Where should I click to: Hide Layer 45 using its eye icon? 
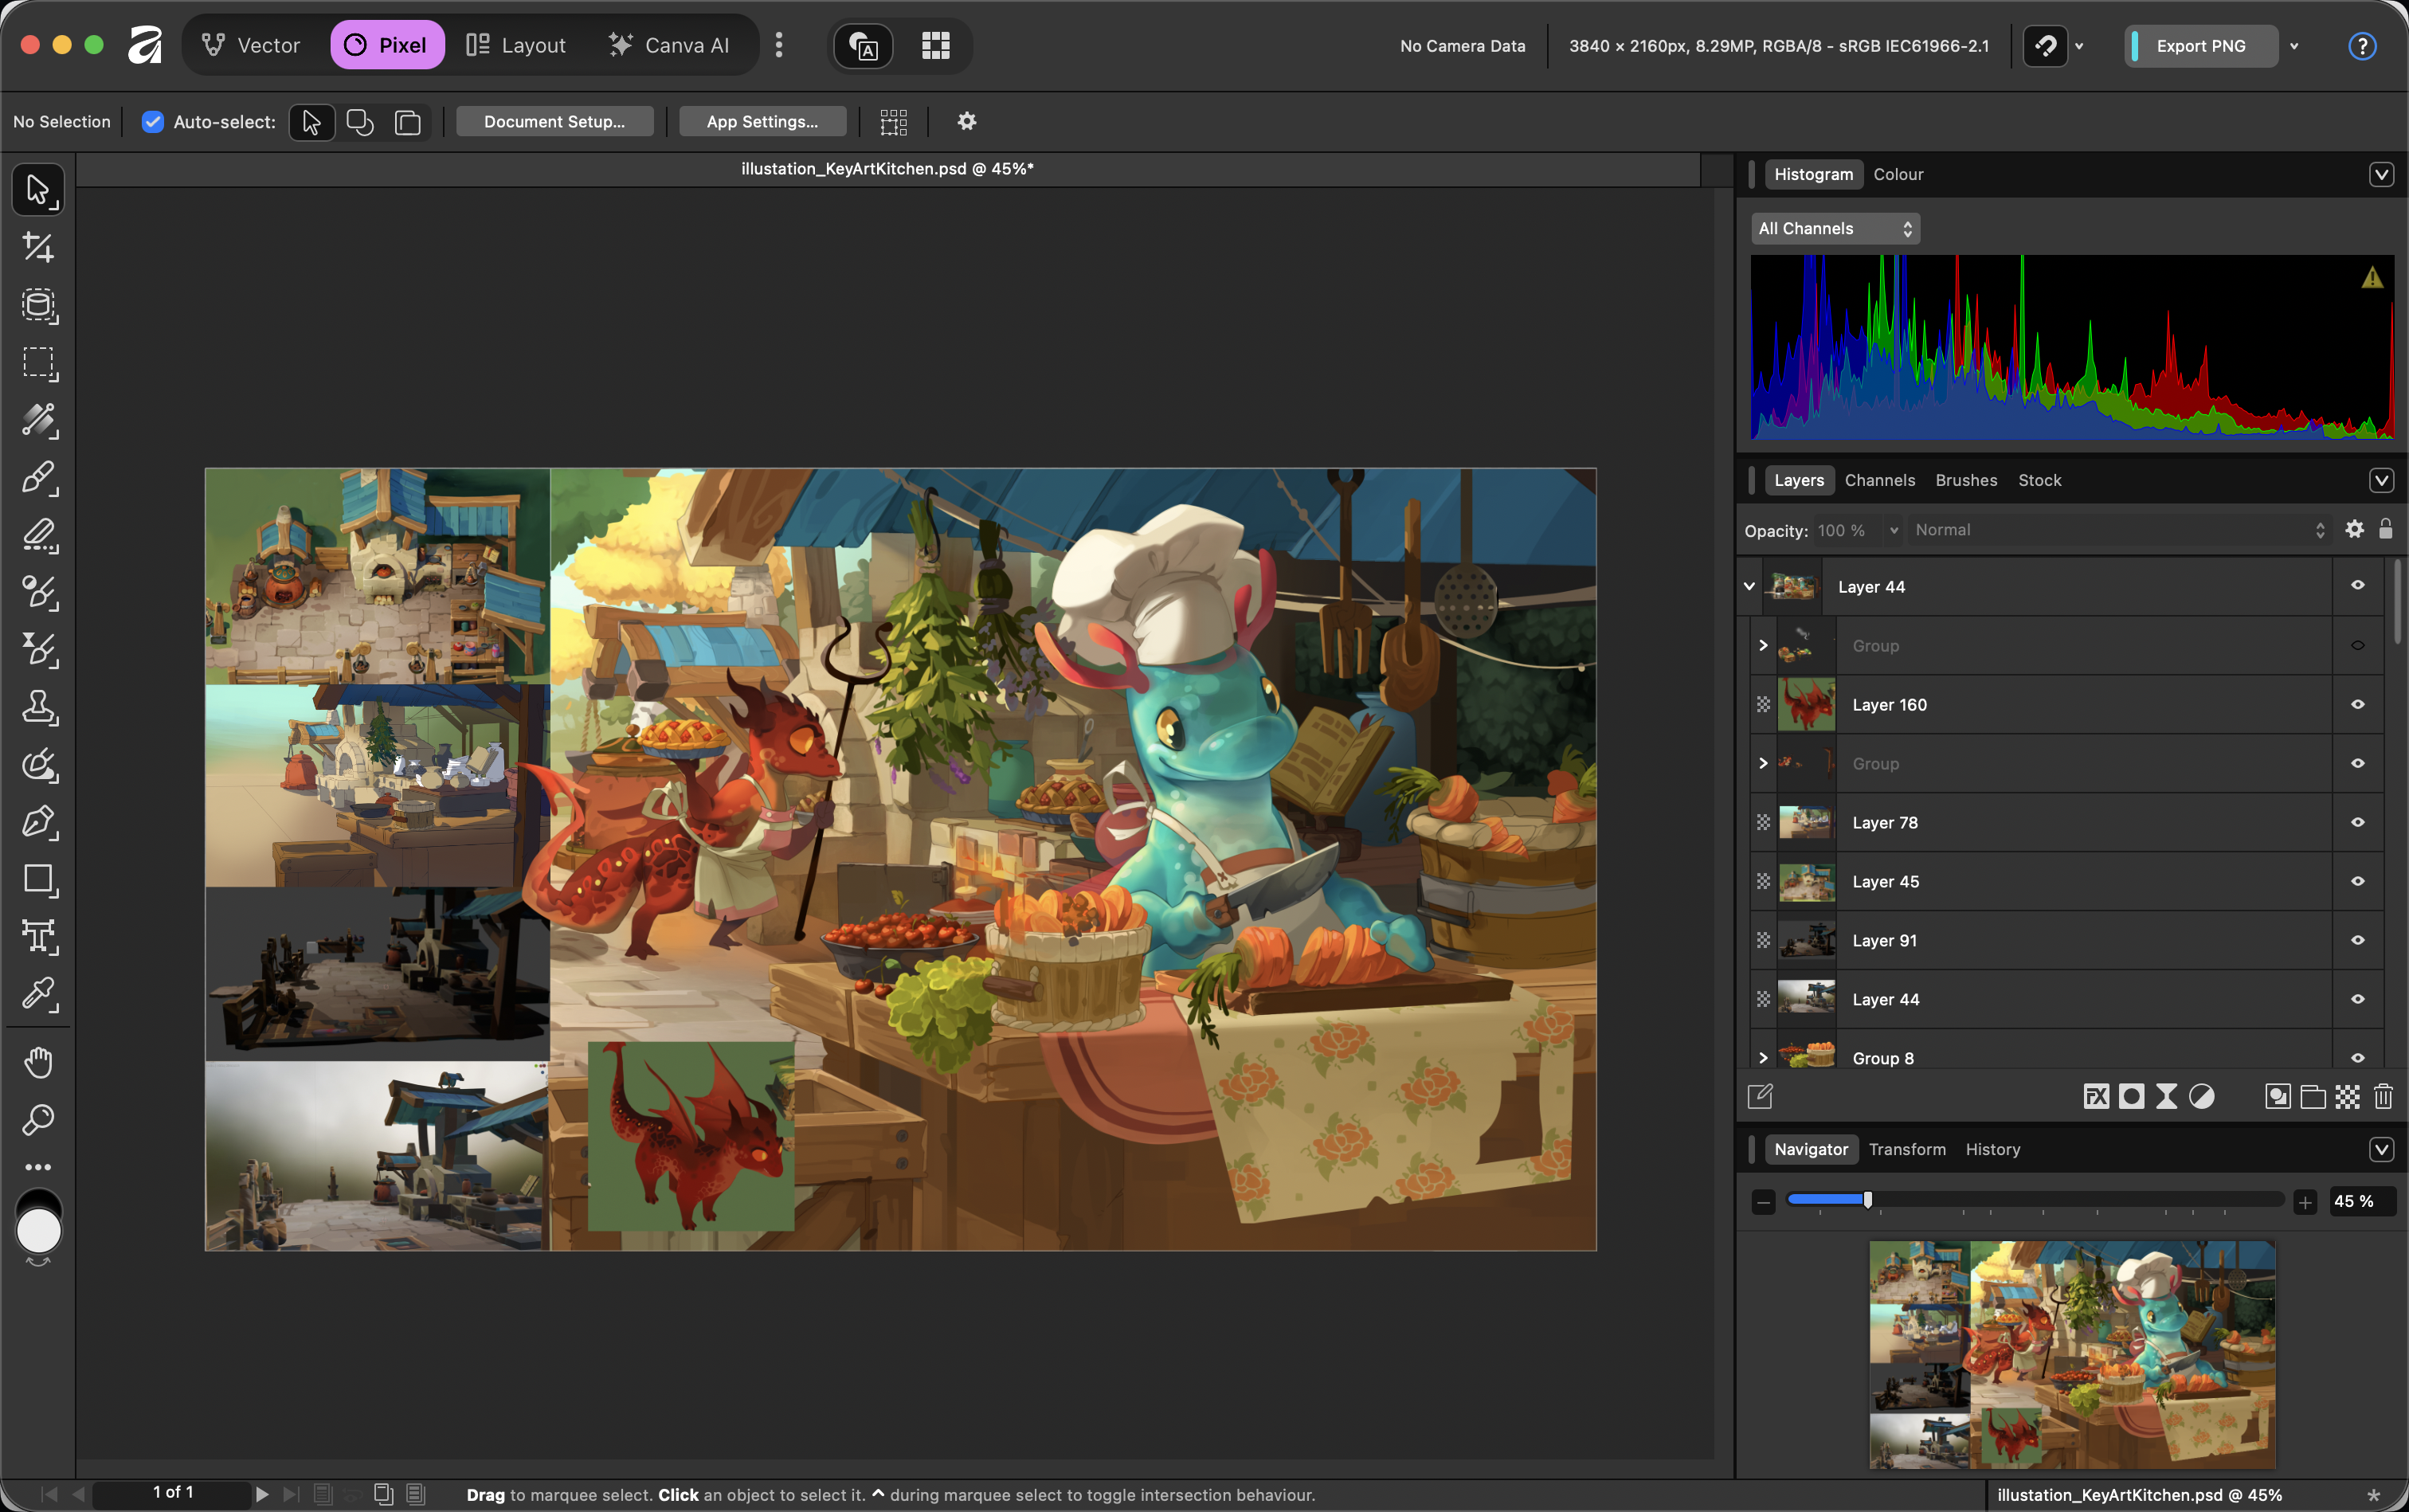2357,881
